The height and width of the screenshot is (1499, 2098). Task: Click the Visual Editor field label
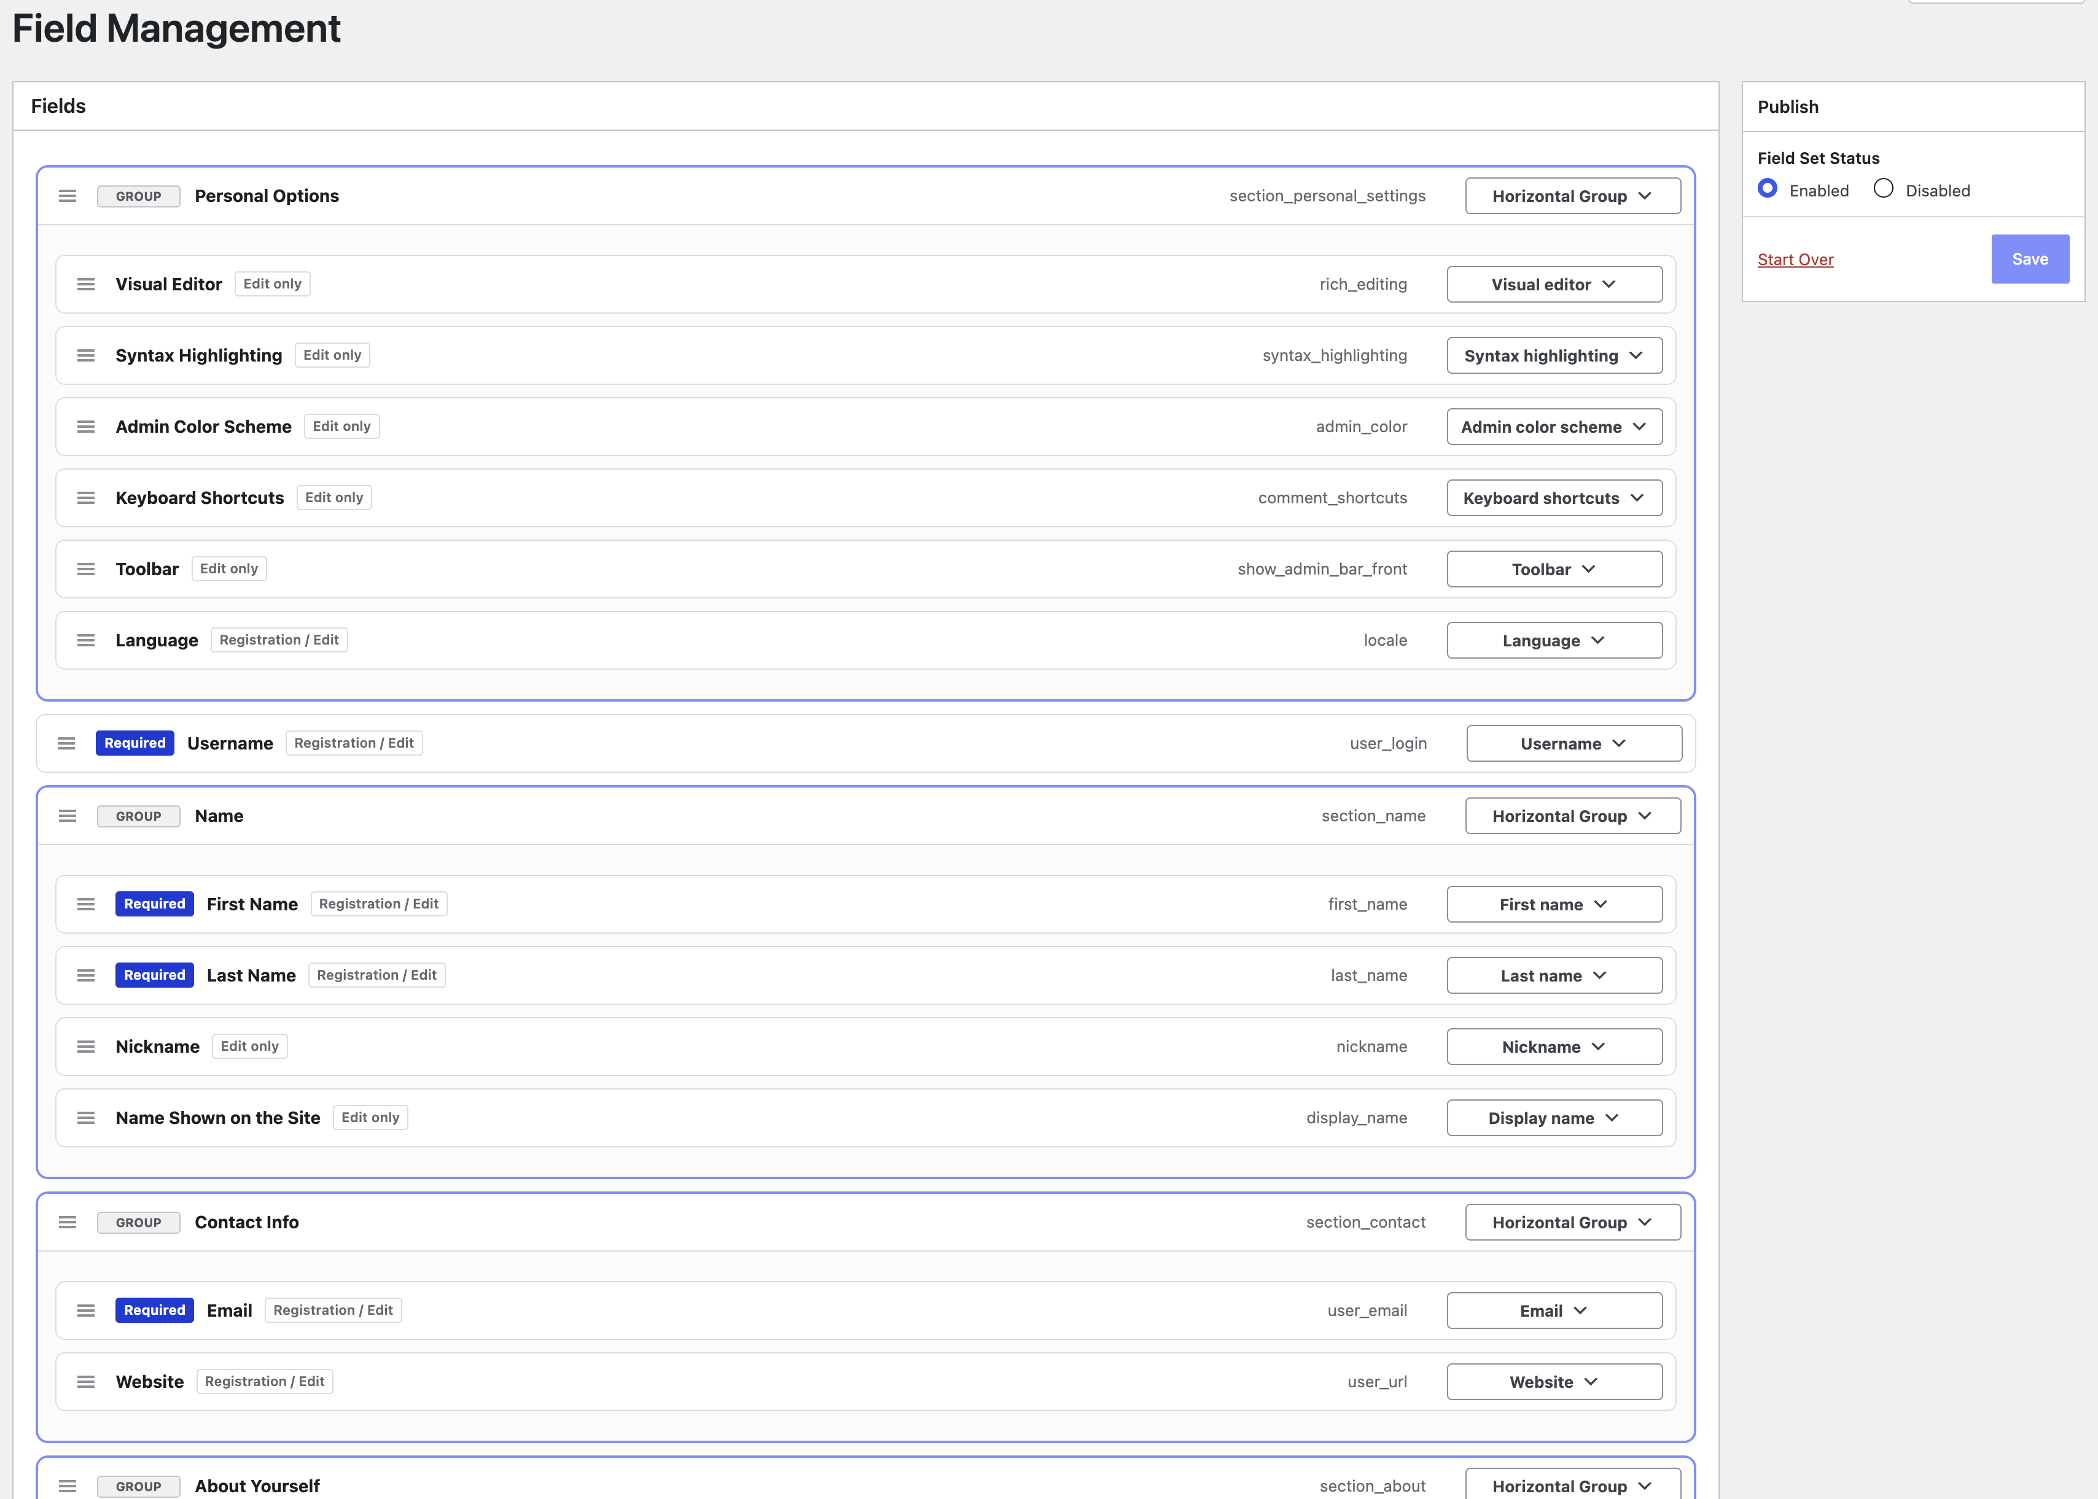(169, 284)
